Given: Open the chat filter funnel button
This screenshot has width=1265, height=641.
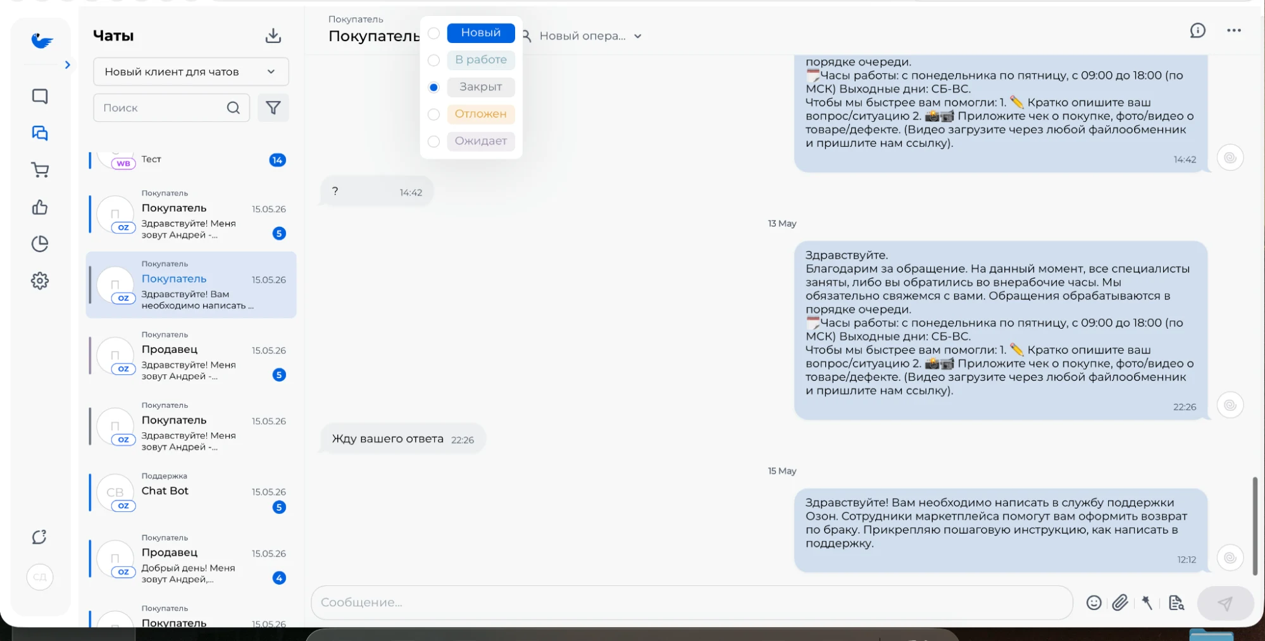Looking at the screenshot, I should (273, 107).
